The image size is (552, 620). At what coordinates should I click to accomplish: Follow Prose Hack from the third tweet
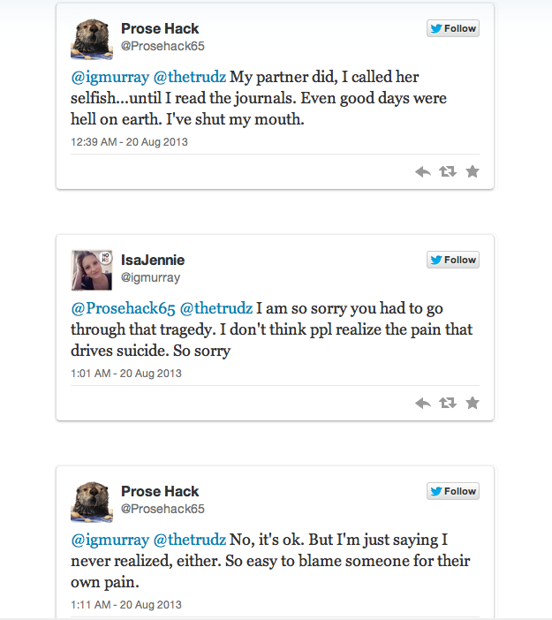452,491
